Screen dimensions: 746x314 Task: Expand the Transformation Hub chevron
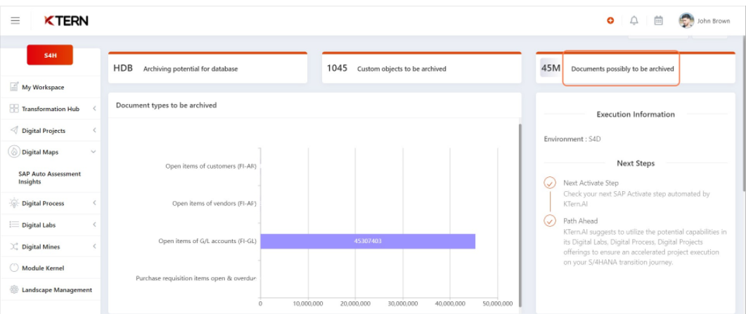pos(94,109)
